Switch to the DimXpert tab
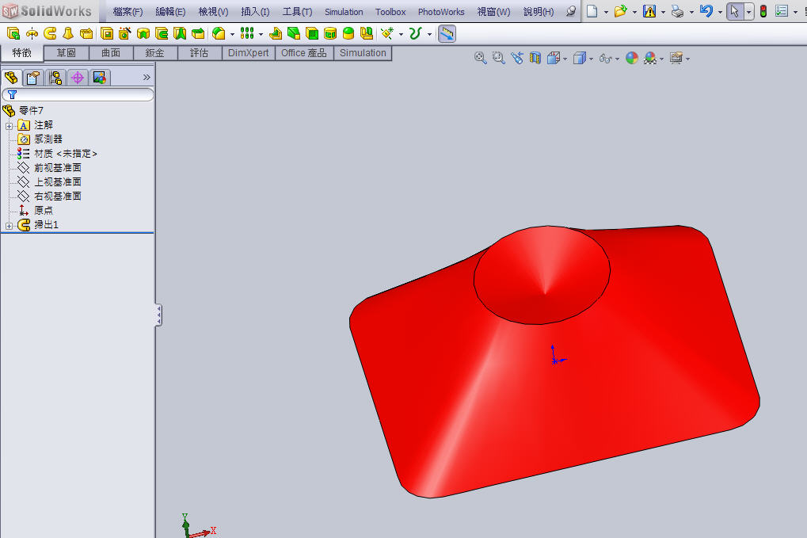This screenshot has width=807, height=538. (248, 53)
